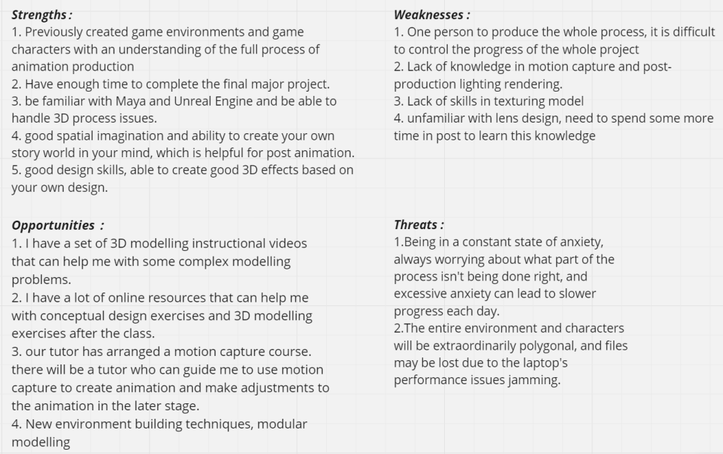Click the 'performance issues jamming' line

coord(477,380)
